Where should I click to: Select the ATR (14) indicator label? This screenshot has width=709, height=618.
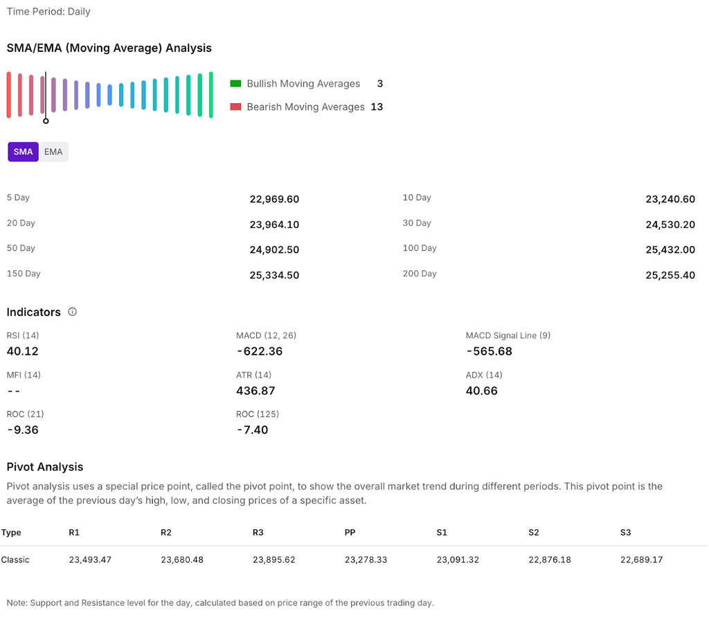[x=254, y=375]
